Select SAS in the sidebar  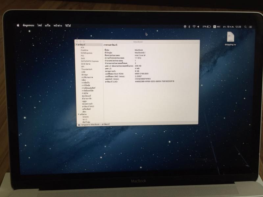pos(83,58)
